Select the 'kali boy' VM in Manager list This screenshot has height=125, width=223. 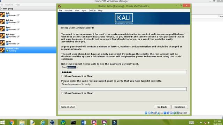click(x=28, y=22)
